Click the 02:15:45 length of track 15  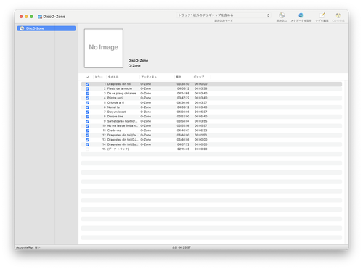pos(183,149)
